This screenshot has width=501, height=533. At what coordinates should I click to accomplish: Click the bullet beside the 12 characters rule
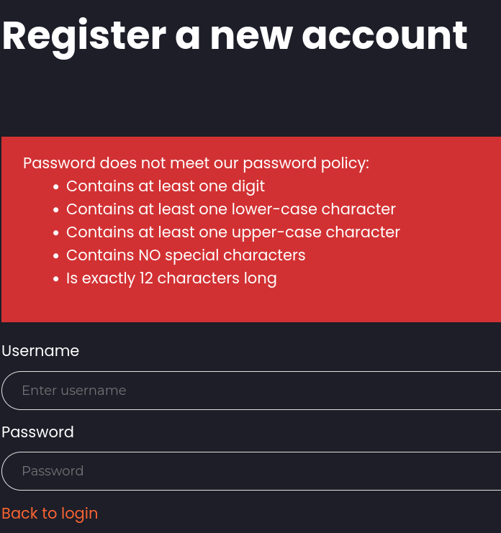56,279
